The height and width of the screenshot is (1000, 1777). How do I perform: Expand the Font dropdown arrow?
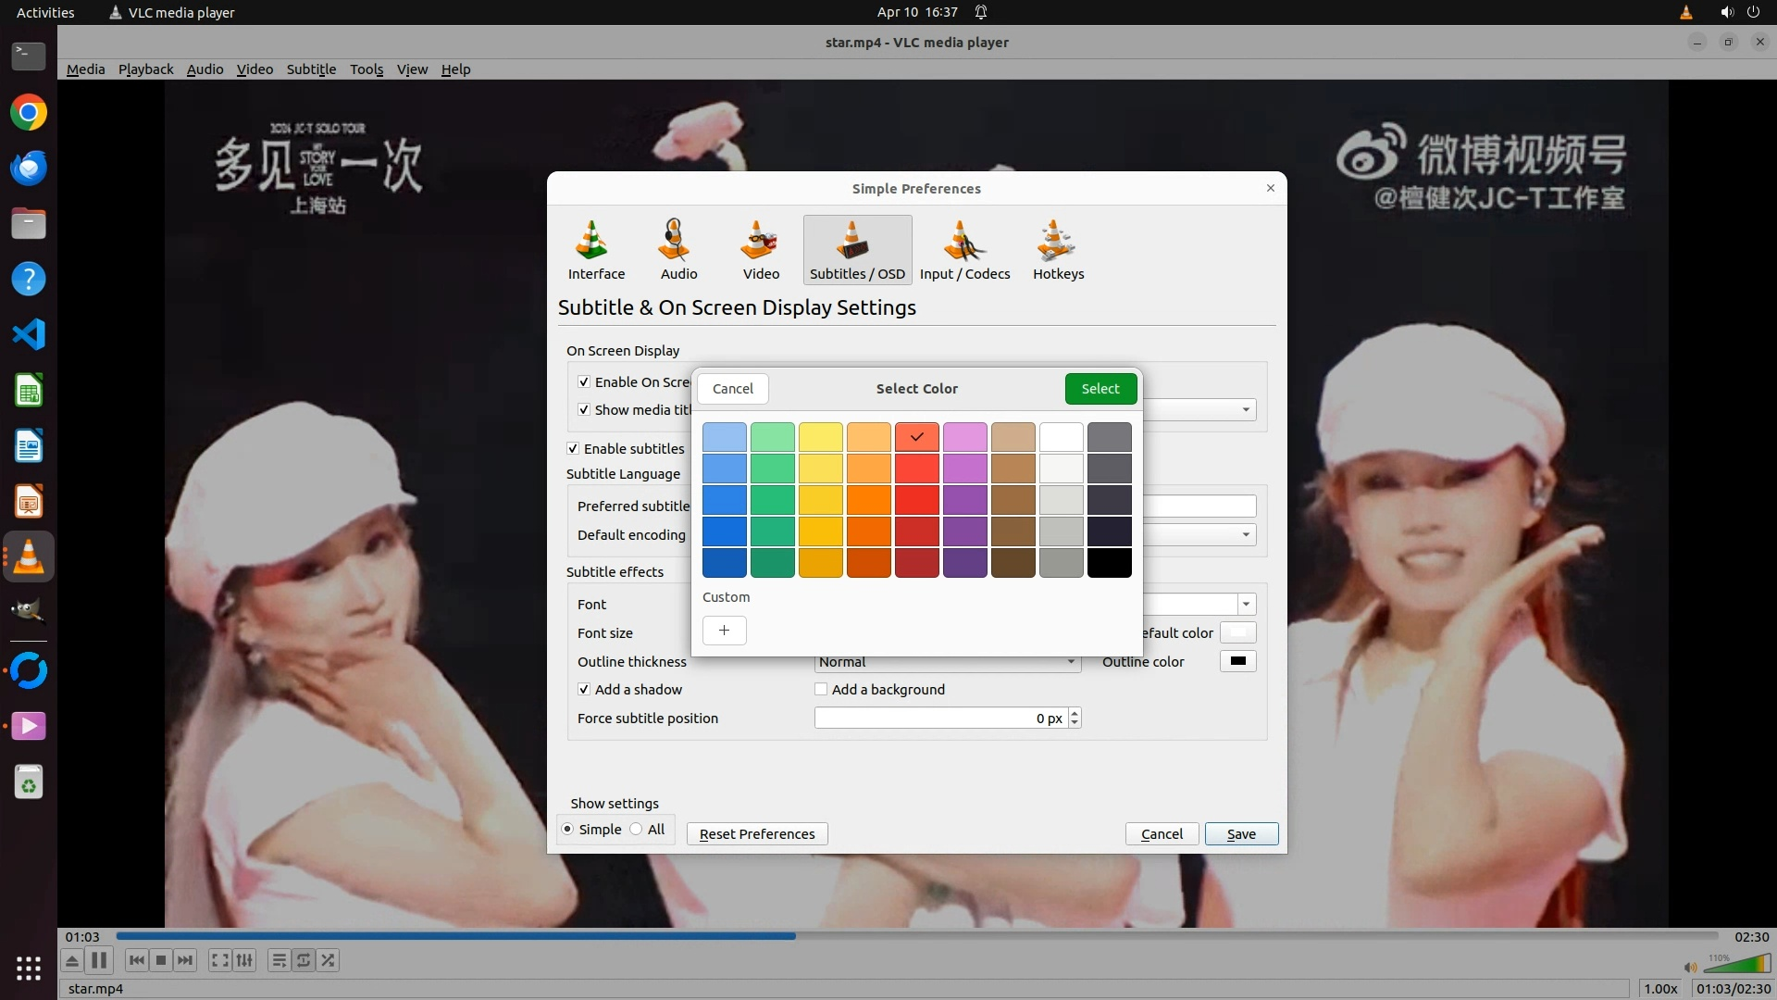(1247, 605)
